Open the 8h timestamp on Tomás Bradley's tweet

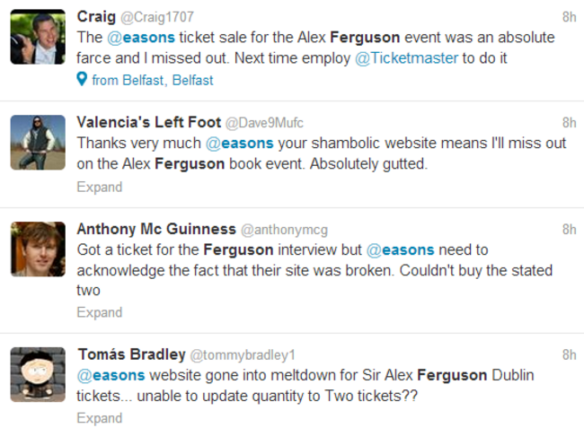pos(569,354)
